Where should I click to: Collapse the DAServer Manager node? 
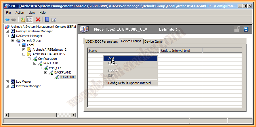point(7,36)
